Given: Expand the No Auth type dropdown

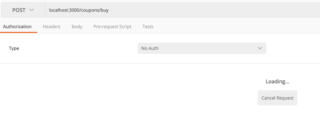Looking at the screenshot, I should 202,48.
